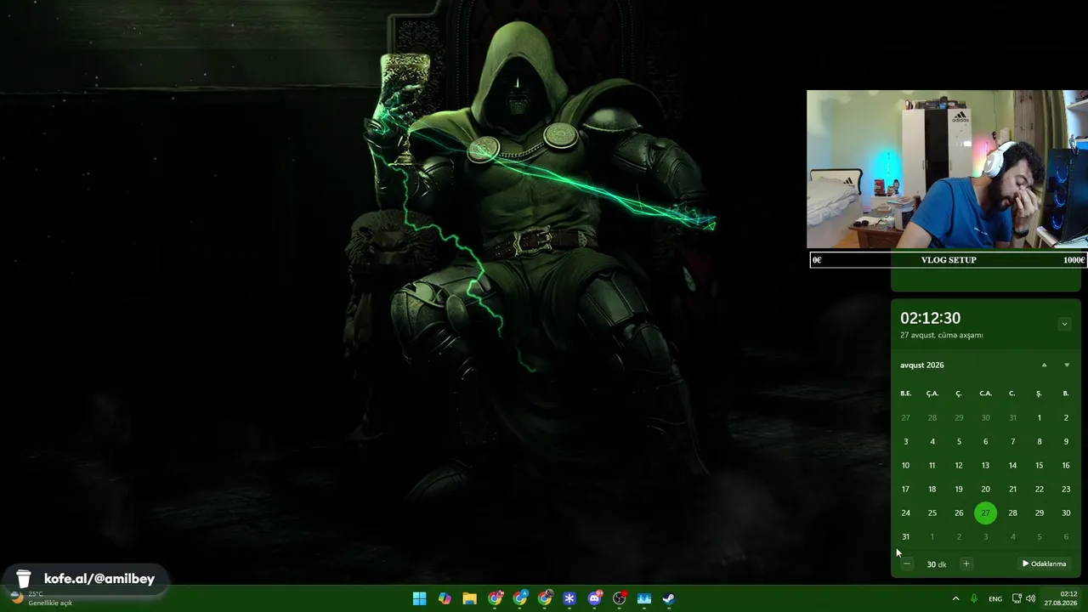
Task: Select 7 in the calendar
Action: pos(1012,441)
